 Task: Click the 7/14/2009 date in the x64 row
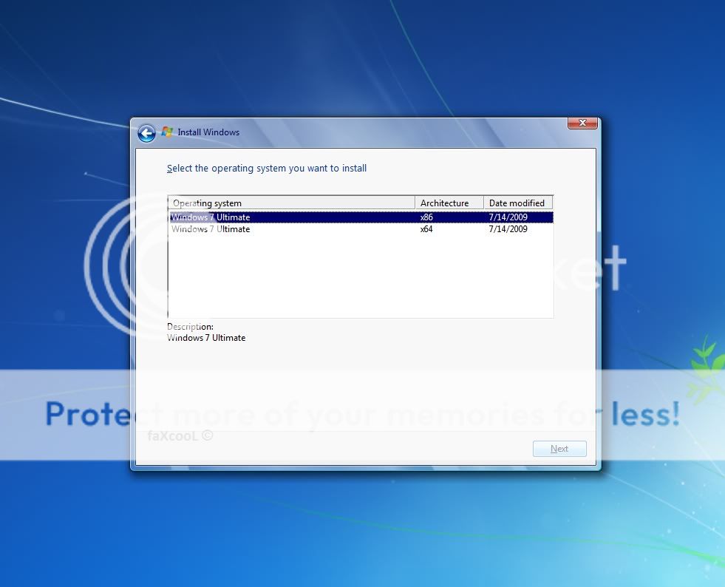[x=508, y=229]
